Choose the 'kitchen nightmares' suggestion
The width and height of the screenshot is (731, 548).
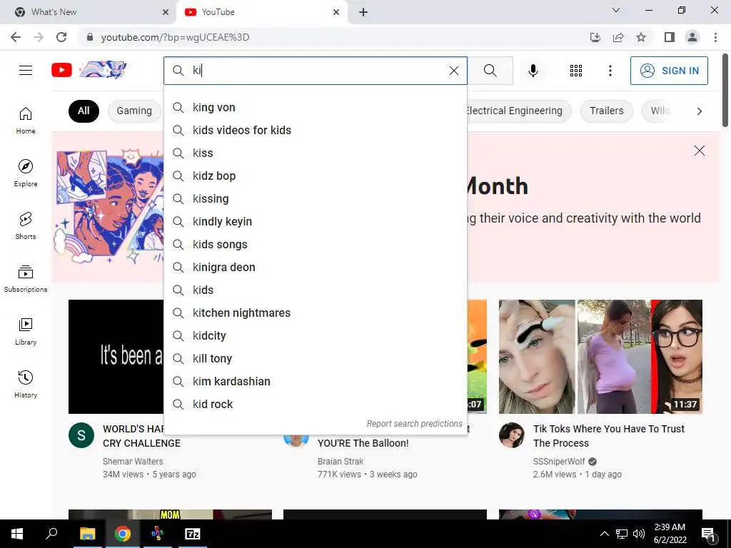pyautogui.click(x=315, y=313)
